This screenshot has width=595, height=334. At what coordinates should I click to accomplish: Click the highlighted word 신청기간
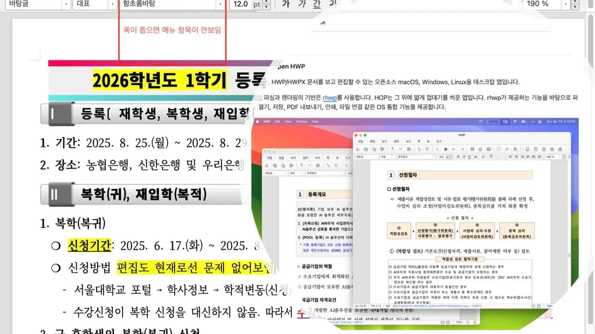click(90, 244)
